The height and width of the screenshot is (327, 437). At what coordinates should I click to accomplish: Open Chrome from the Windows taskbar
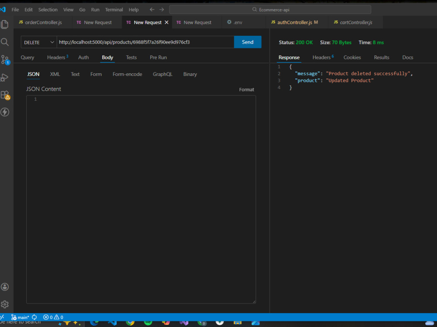click(x=130, y=322)
